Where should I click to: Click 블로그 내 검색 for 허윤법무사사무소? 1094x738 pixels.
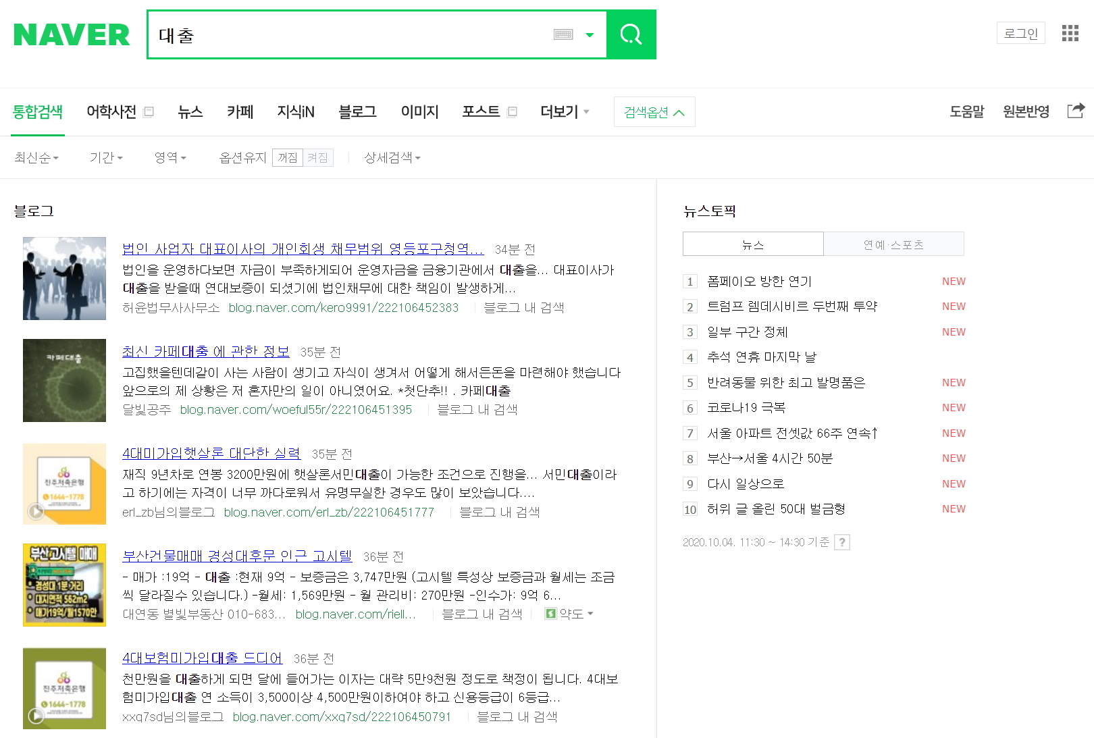pyautogui.click(x=524, y=308)
